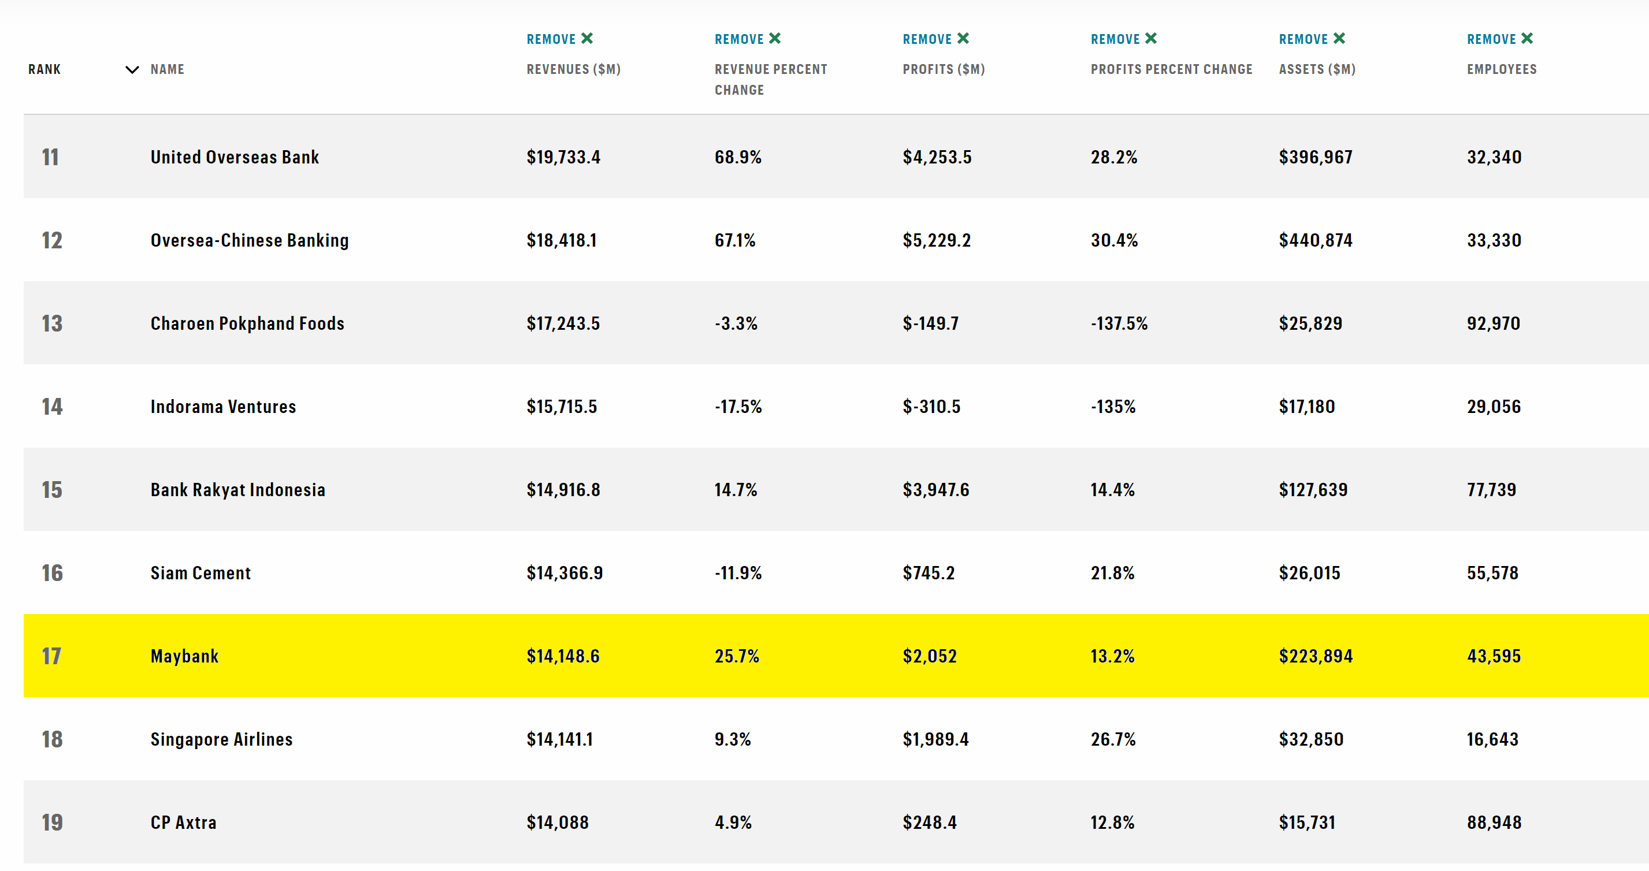Remove the Employees column
The image size is (1649, 871).
pyautogui.click(x=1500, y=39)
